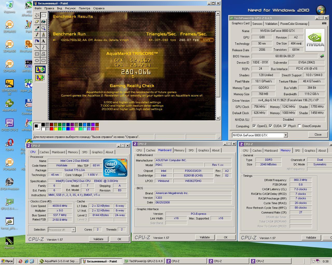332x265 pixels.
Task: Toggle the CUDA checkbox in GPU-Z
Action: point(271,126)
